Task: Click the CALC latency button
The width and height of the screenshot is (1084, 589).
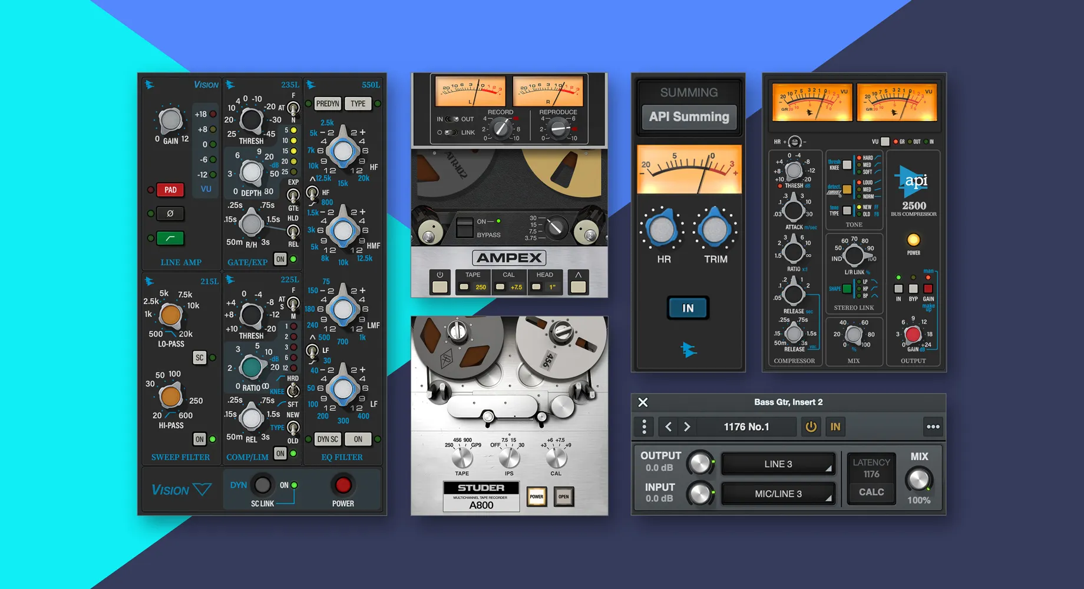Action: pyautogui.click(x=871, y=492)
